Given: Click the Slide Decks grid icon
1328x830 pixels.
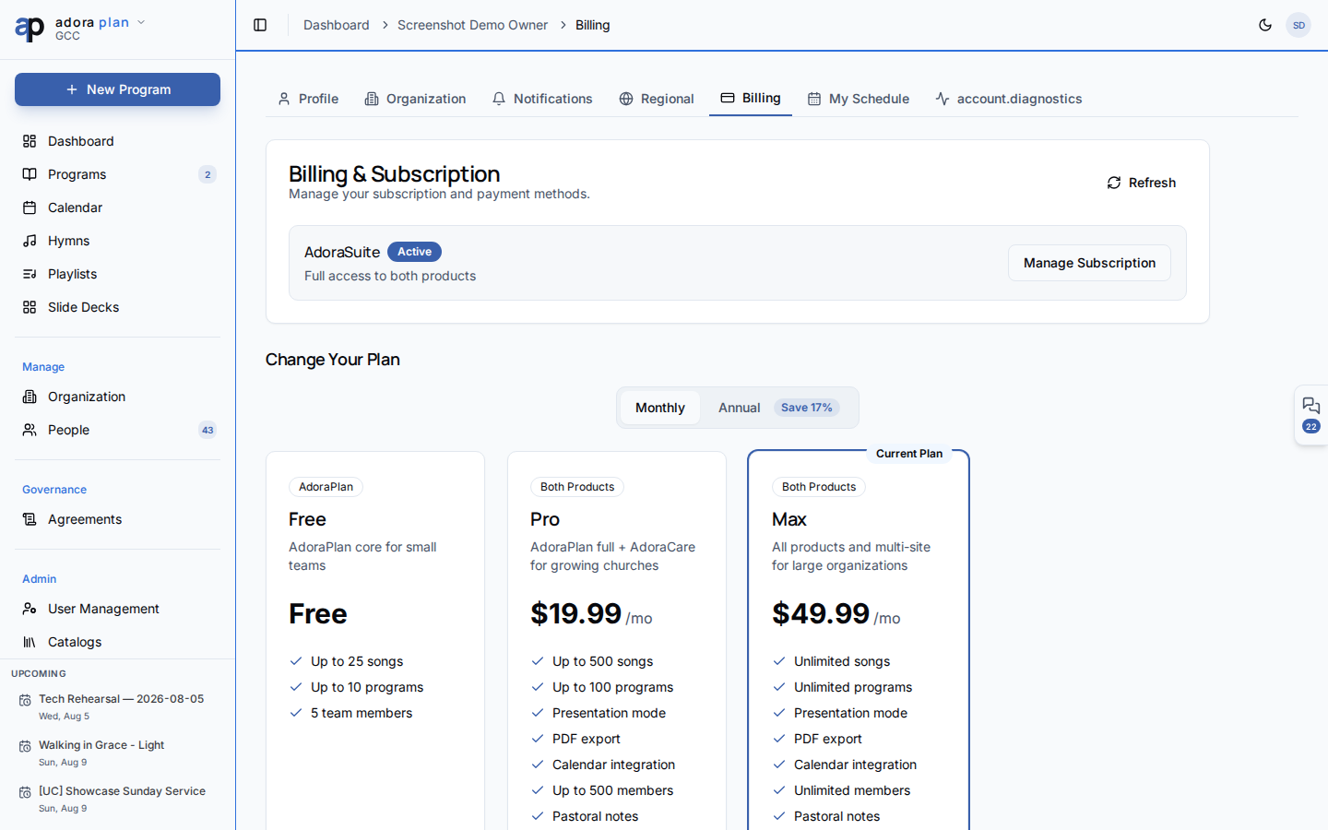Looking at the screenshot, I should (x=30, y=307).
